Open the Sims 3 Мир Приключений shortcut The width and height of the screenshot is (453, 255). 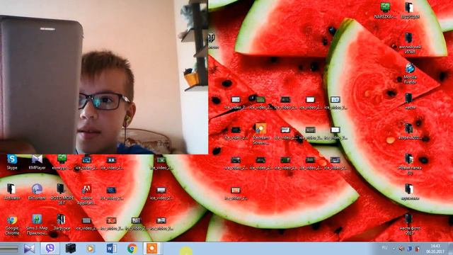37,225
